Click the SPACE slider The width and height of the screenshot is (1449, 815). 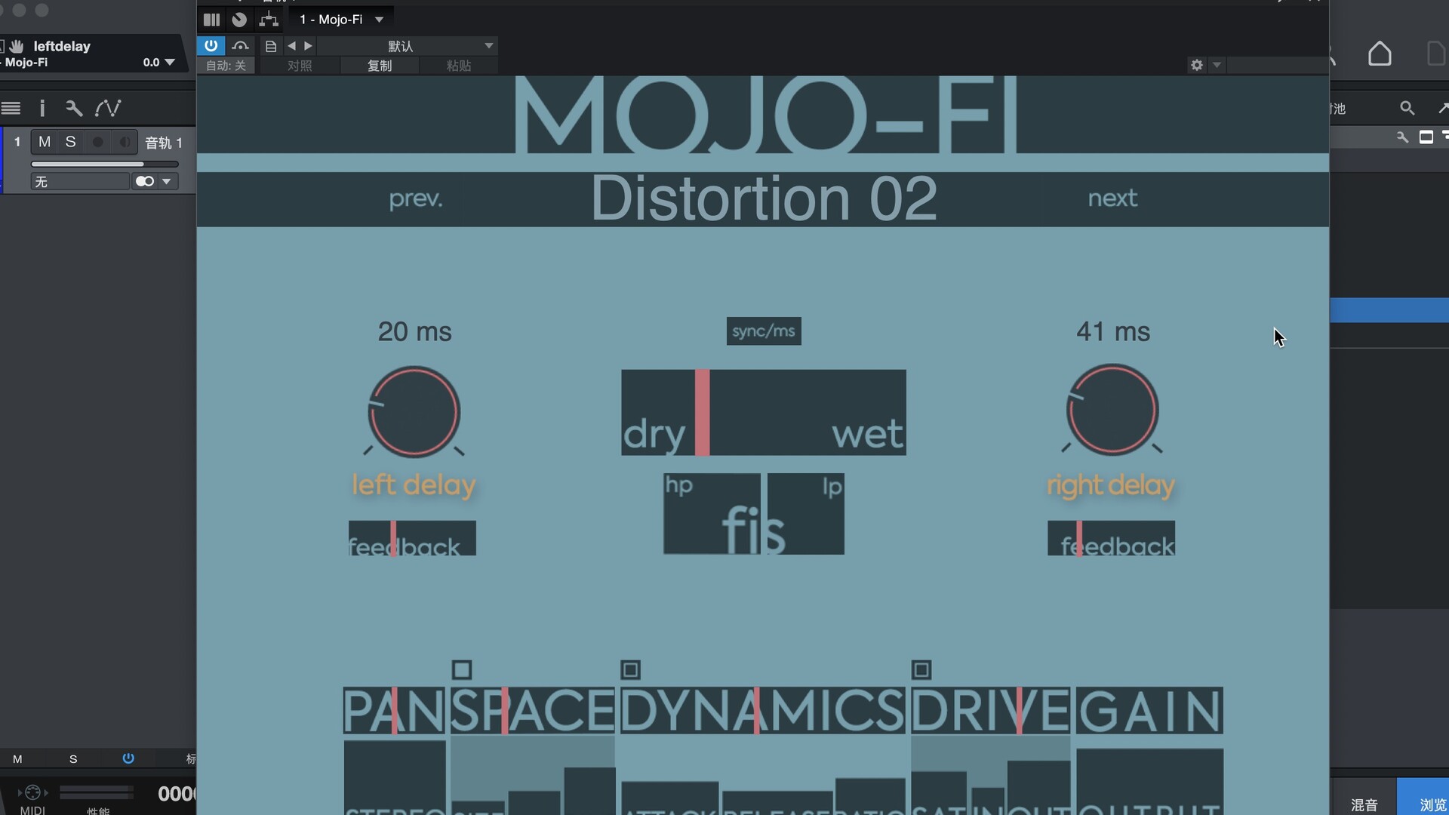pyautogui.click(x=532, y=710)
